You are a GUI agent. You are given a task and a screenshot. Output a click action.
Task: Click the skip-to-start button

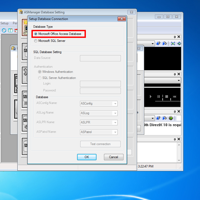click(x=174, y=97)
